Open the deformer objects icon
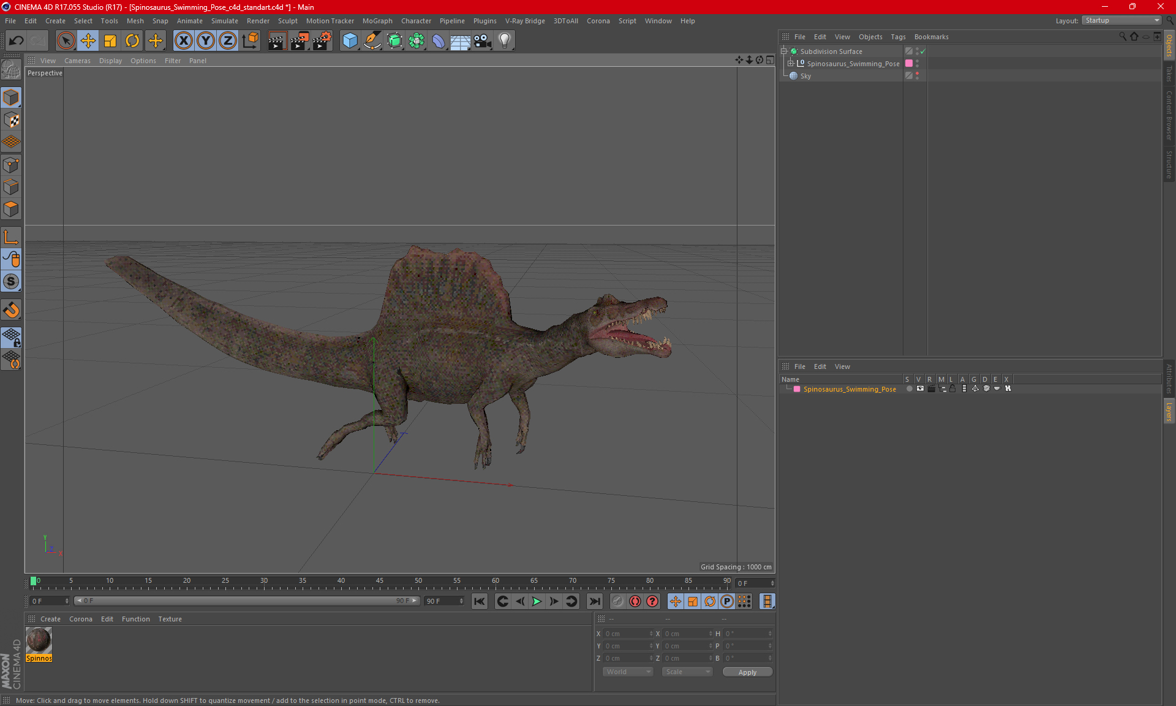The image size is (1176, 706). point(439,40)
